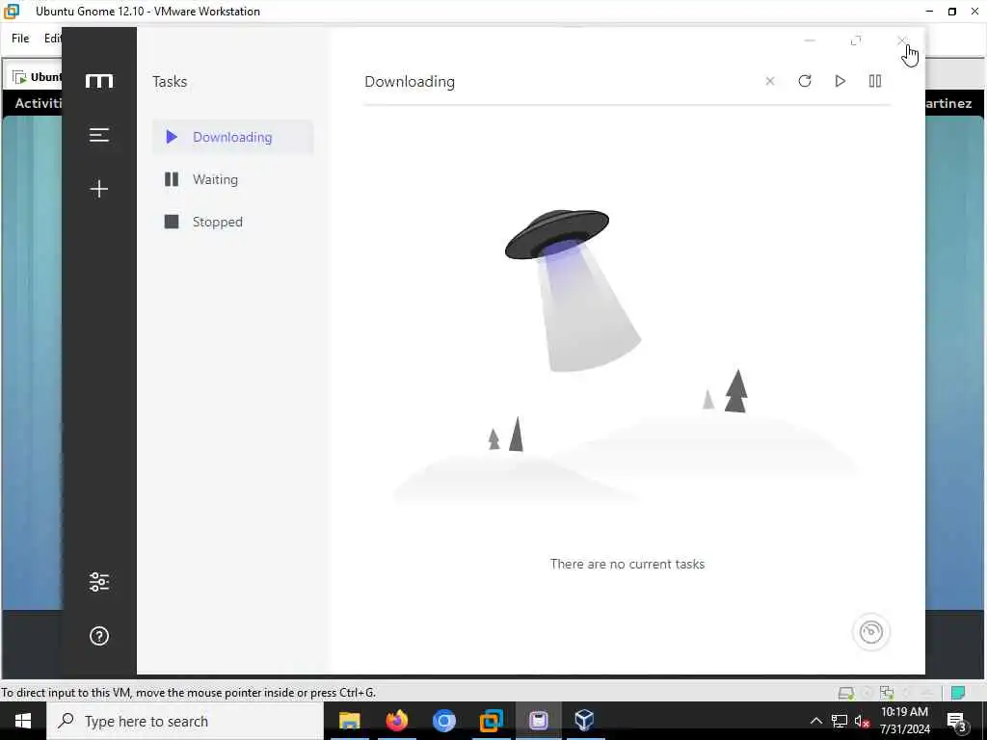987x740 pixels.
Task: Open the clock showing 10:19 AM
Action: (x=904, y=721)
